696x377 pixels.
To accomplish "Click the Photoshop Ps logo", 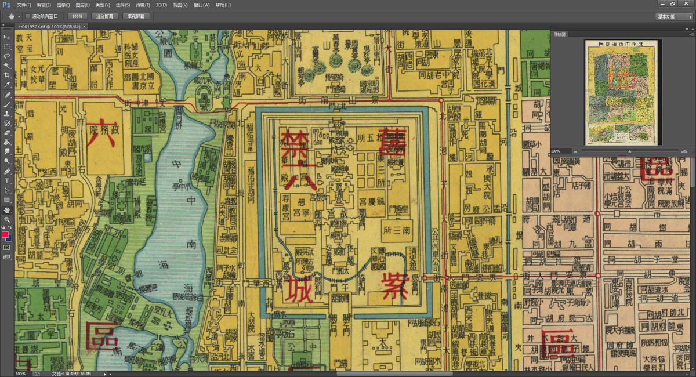I will pos(7,5).
